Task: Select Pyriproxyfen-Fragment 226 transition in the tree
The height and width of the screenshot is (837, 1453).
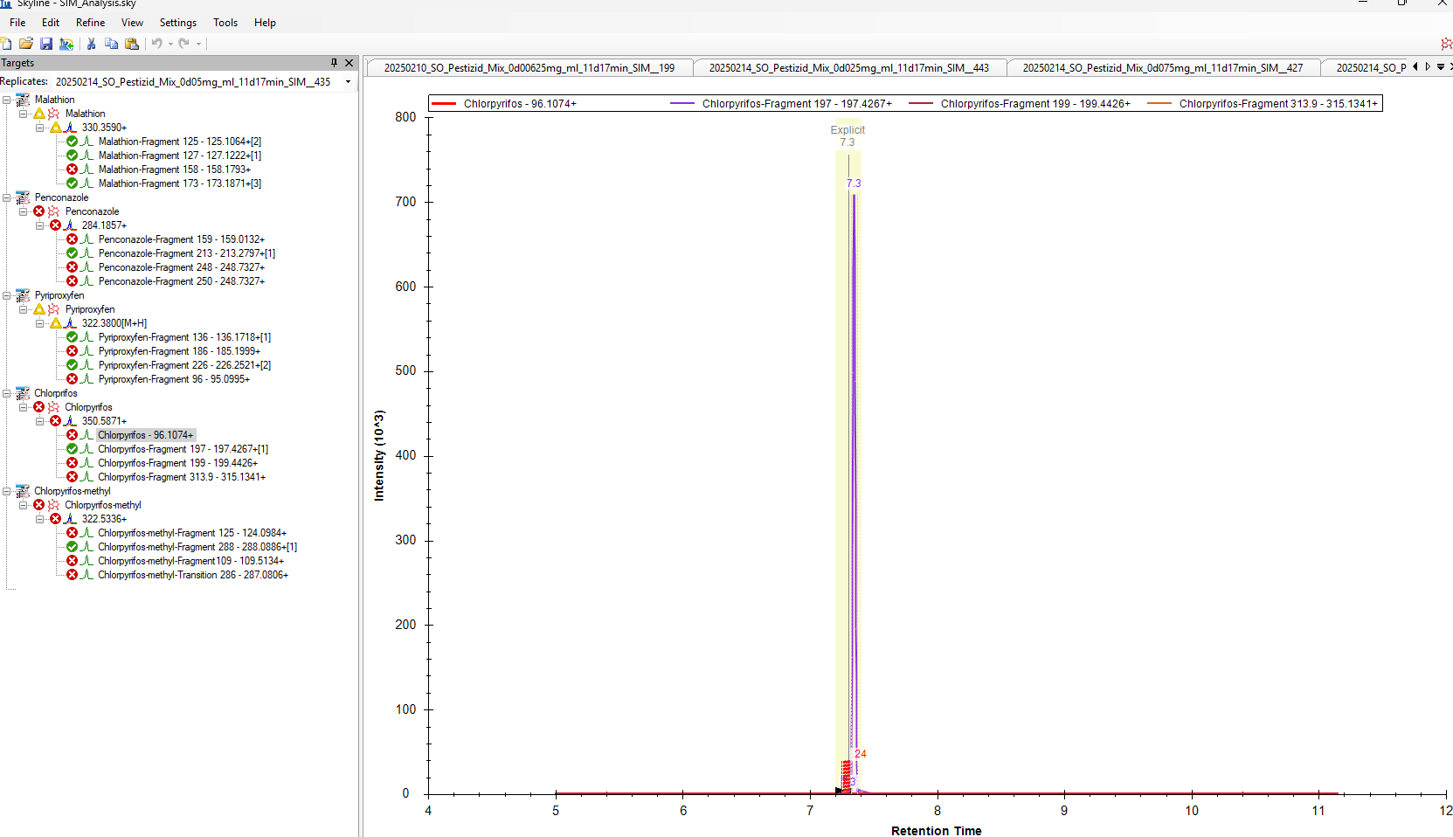Action: pyautogui.click(x=184, y=365)
